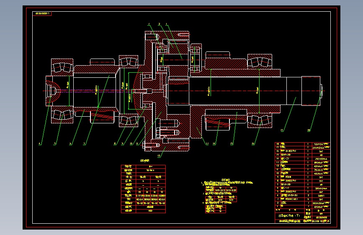Screen dimensions: 363x235
Task: Click the drawing title cell in the title block
Action: point(290,216)
